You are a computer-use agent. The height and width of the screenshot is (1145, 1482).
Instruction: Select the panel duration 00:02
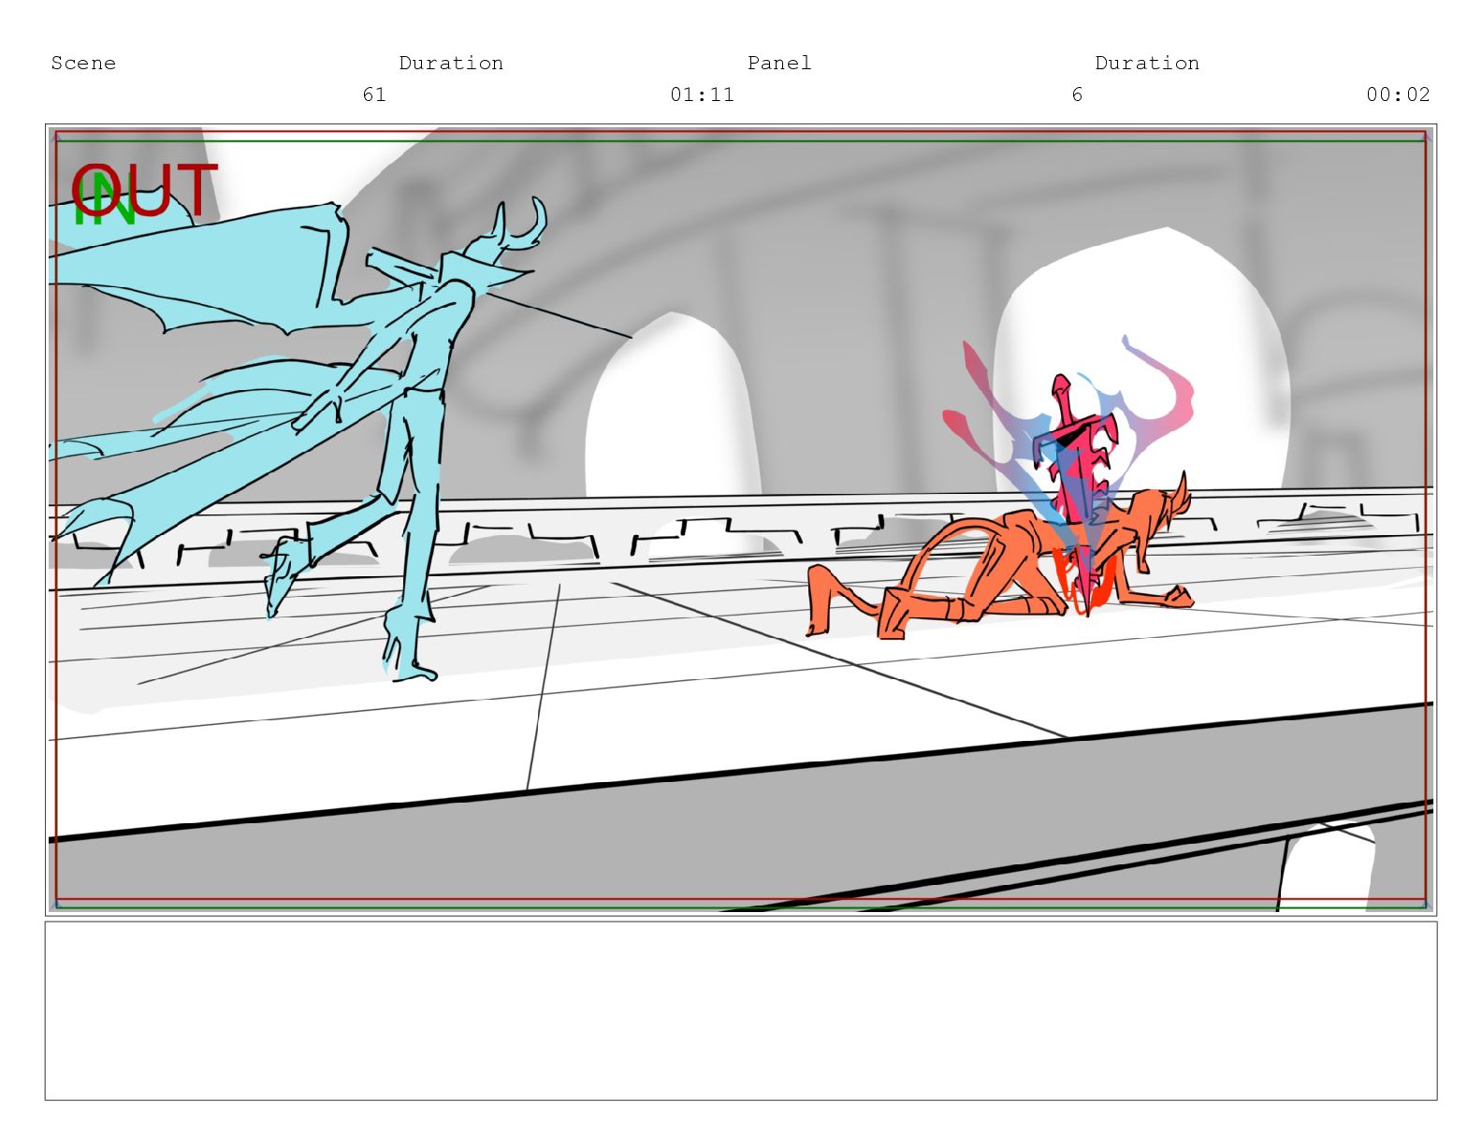point(1398,94)
